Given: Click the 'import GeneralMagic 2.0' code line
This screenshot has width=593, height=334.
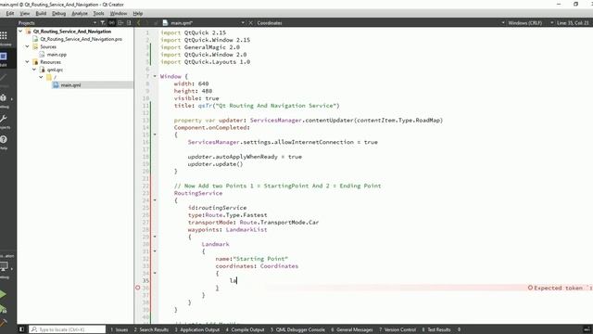Looking at the screenshot, I should [200, 47].
